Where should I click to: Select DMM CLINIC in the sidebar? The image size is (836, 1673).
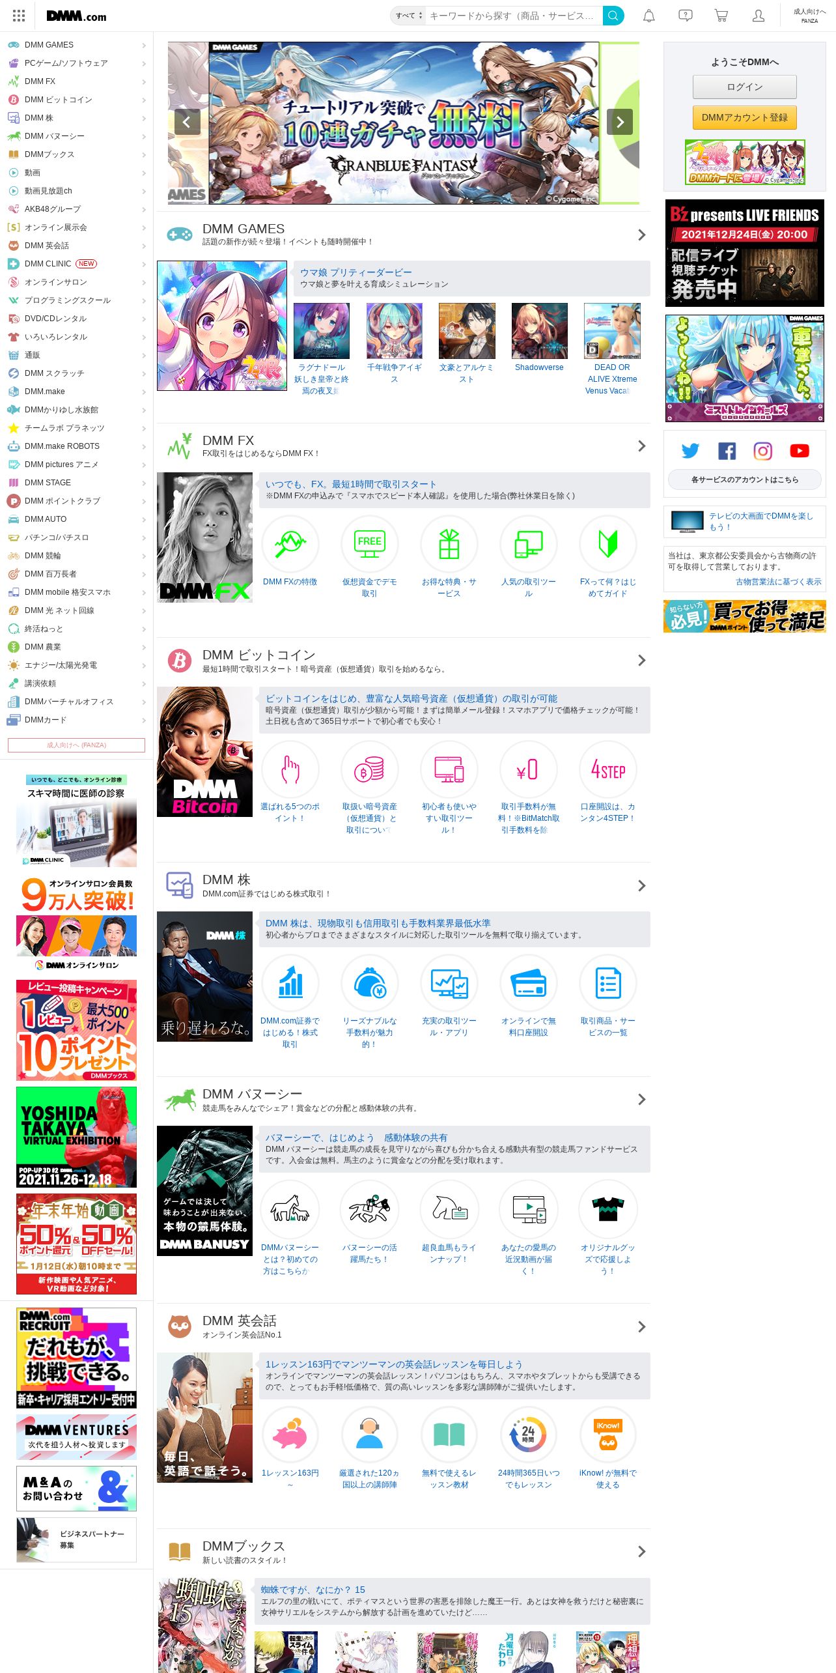[76, 264]
